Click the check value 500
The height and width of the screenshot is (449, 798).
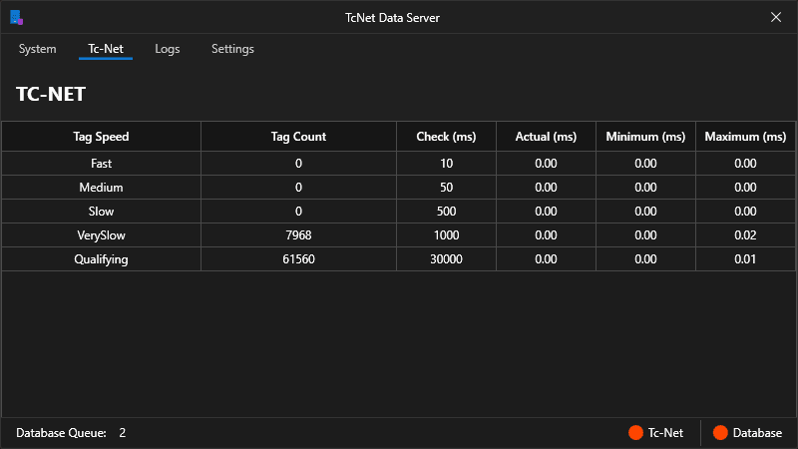[446, 212]
